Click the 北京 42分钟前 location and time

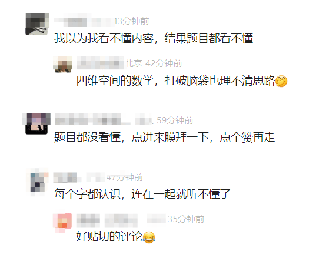154,63
